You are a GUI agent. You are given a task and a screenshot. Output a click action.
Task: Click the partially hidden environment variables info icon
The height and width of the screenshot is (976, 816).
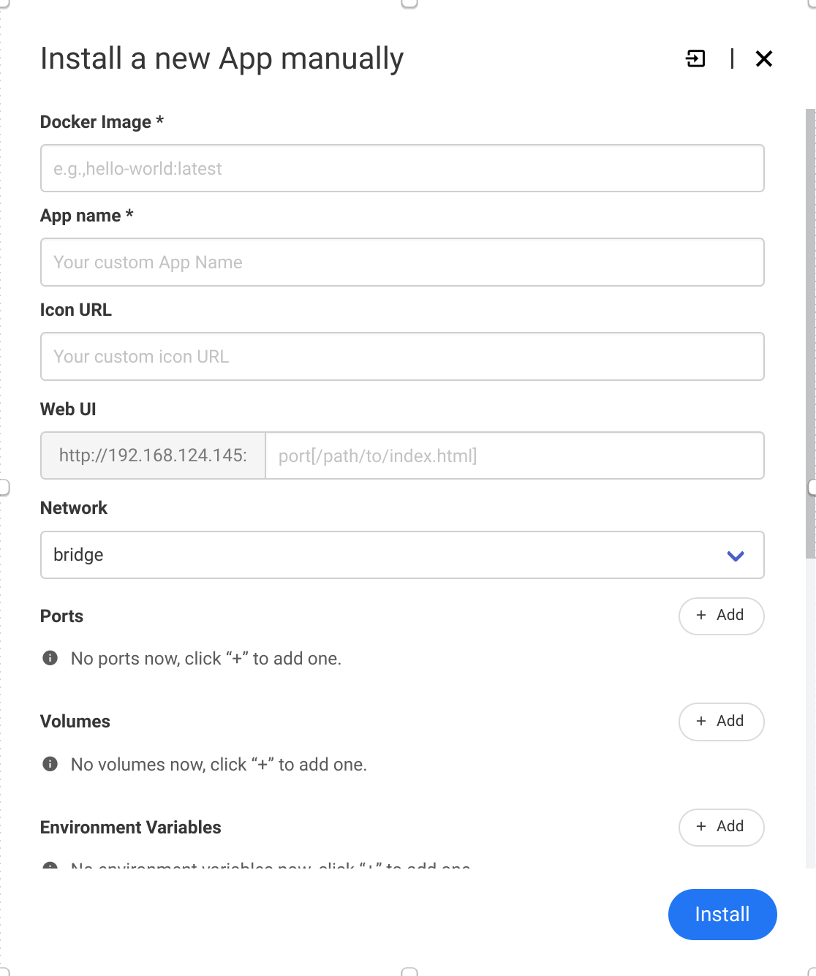pos(50,866)
